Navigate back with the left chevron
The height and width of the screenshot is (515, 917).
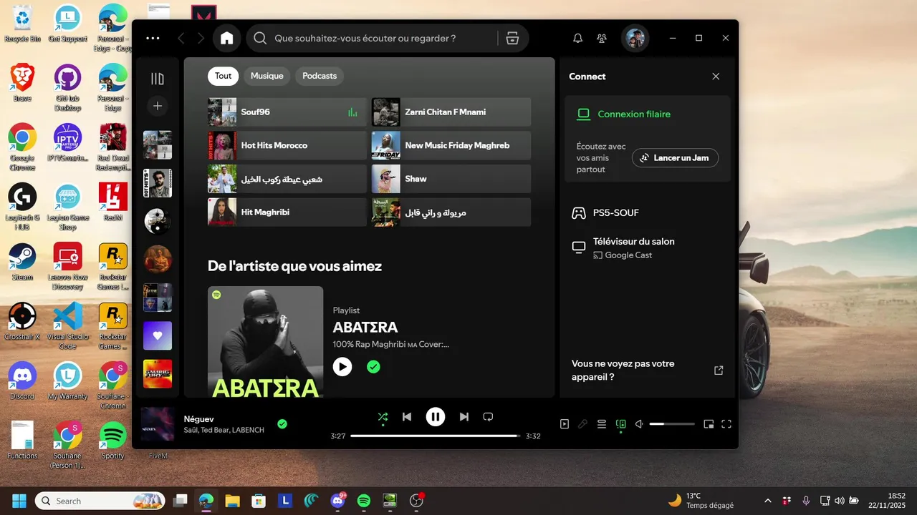click(181, 38)
